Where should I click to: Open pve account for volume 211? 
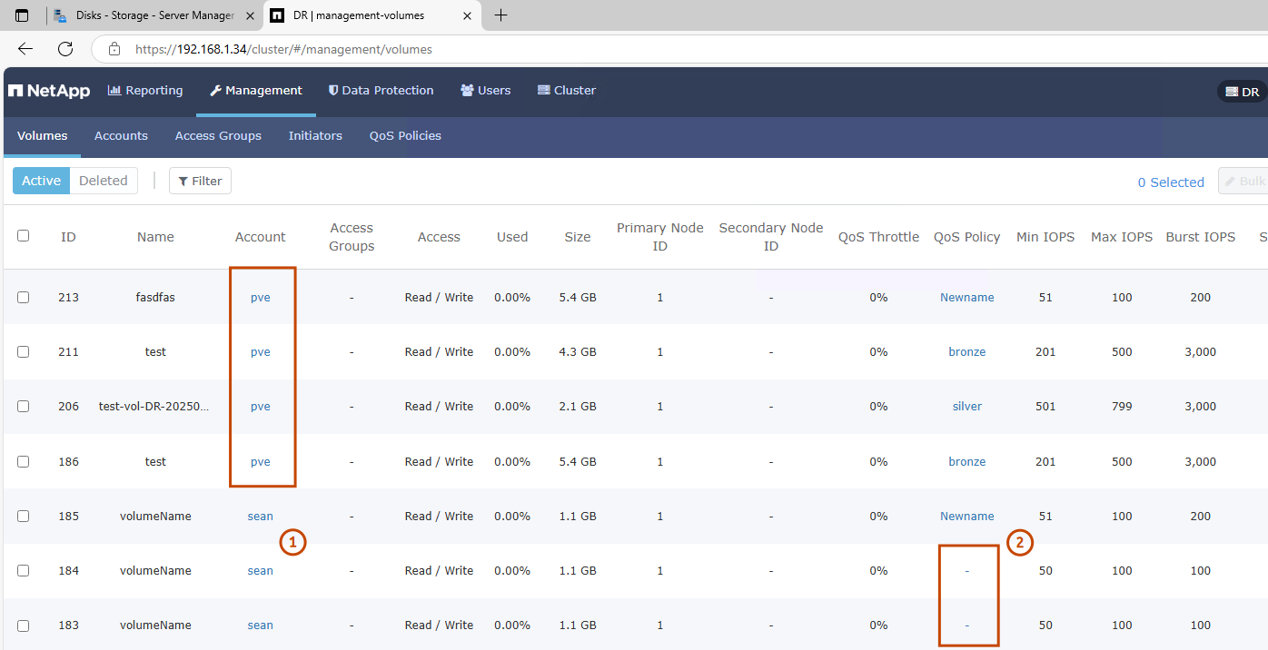[261, 351]
